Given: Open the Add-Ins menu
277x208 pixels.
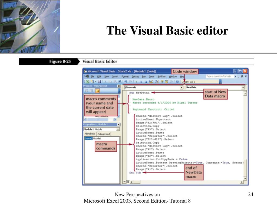Looking at the screenshot, I should click(161, 76).
